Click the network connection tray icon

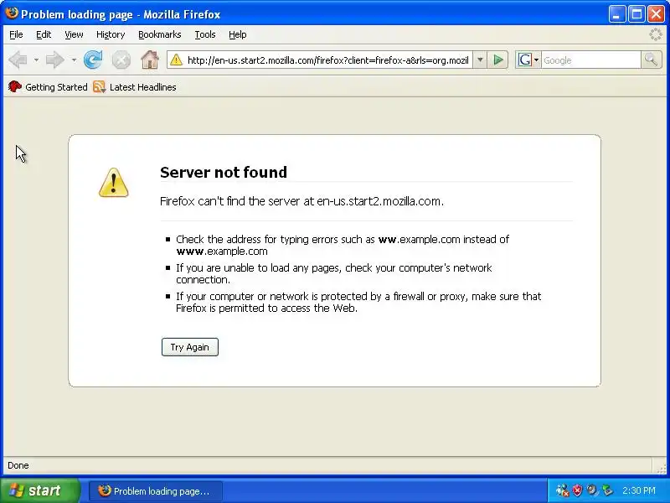(562, 490)
